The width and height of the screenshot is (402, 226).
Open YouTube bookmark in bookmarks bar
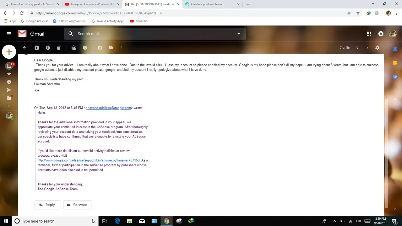(139, 21)
